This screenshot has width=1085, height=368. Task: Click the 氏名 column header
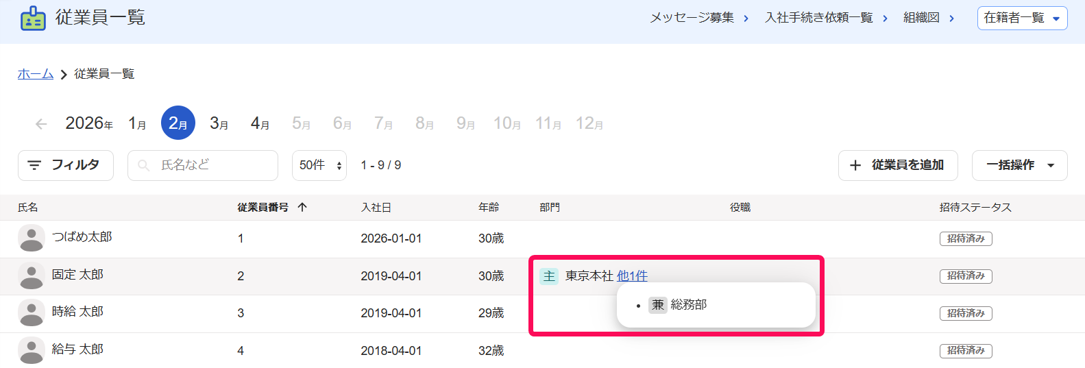(x=28, y=207)
